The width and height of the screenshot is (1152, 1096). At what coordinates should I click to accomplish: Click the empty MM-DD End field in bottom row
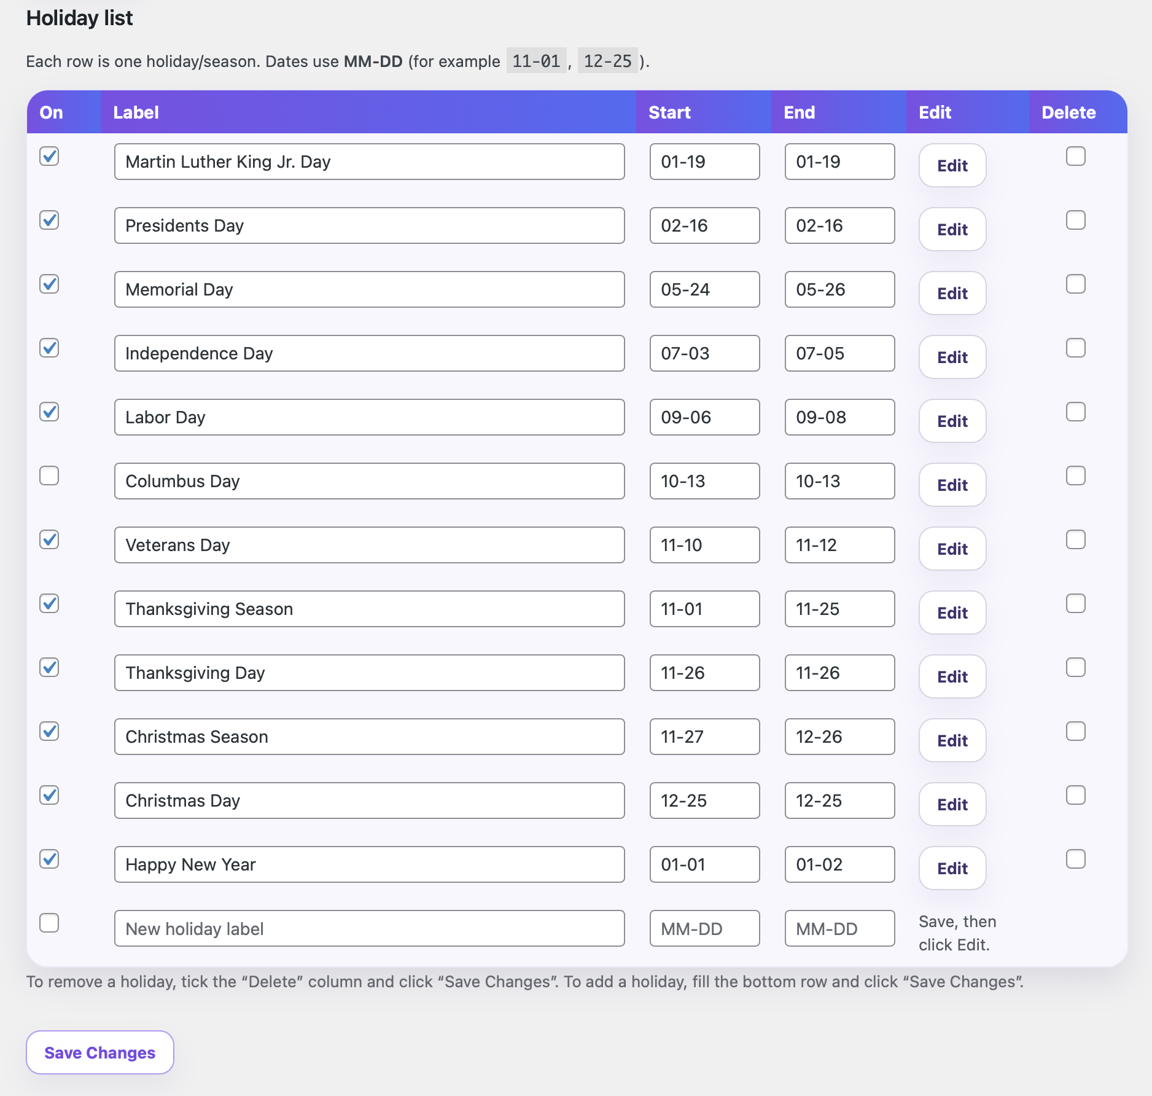point(839,928)
